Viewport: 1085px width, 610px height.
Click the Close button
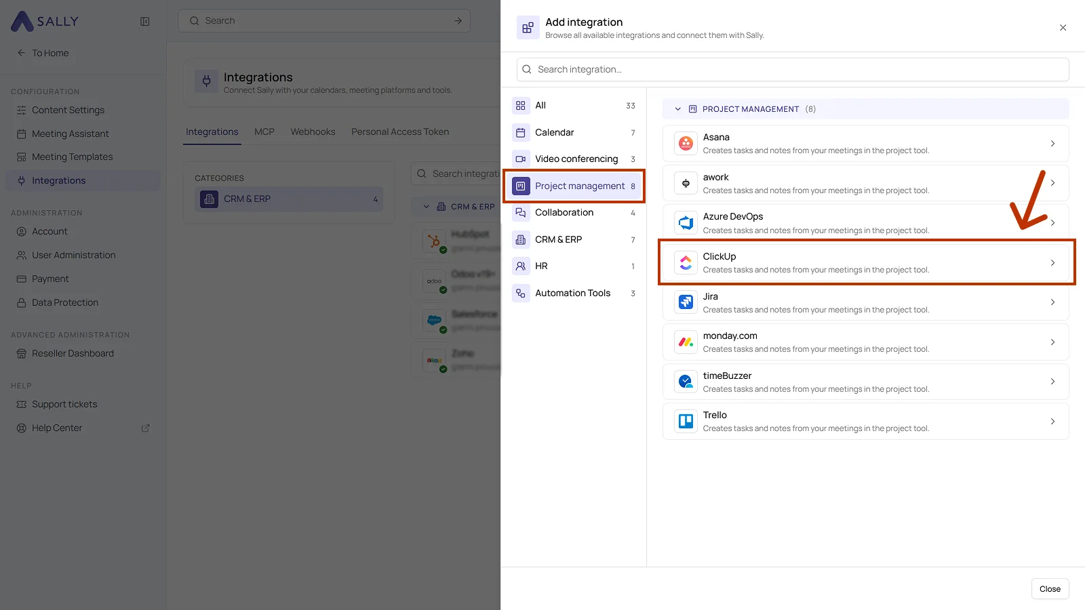1050,588
